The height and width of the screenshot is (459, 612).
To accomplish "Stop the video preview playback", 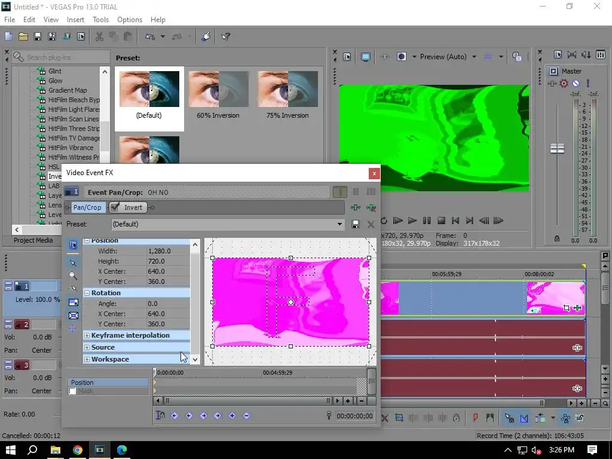I will (x=442, y=221).
